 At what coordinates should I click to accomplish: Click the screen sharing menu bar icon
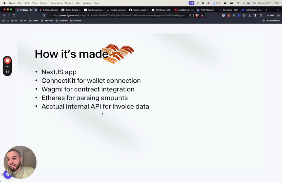(191, 3)
